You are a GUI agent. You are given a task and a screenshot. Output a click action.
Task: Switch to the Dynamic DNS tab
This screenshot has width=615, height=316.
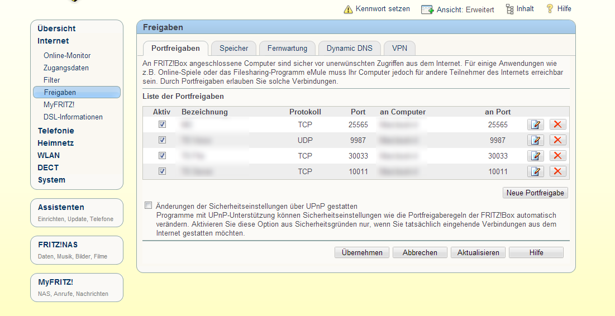349,49
